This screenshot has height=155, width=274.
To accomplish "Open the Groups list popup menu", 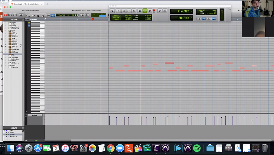I will 23,128.
